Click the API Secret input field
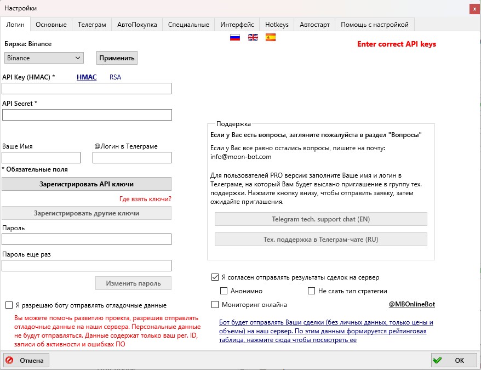481x370 pixels. click(87, 115)
